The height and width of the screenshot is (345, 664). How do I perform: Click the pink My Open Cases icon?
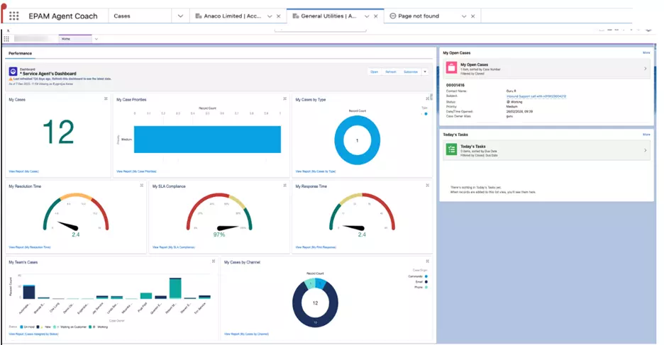pyautogui.click(x=451, y=67)
